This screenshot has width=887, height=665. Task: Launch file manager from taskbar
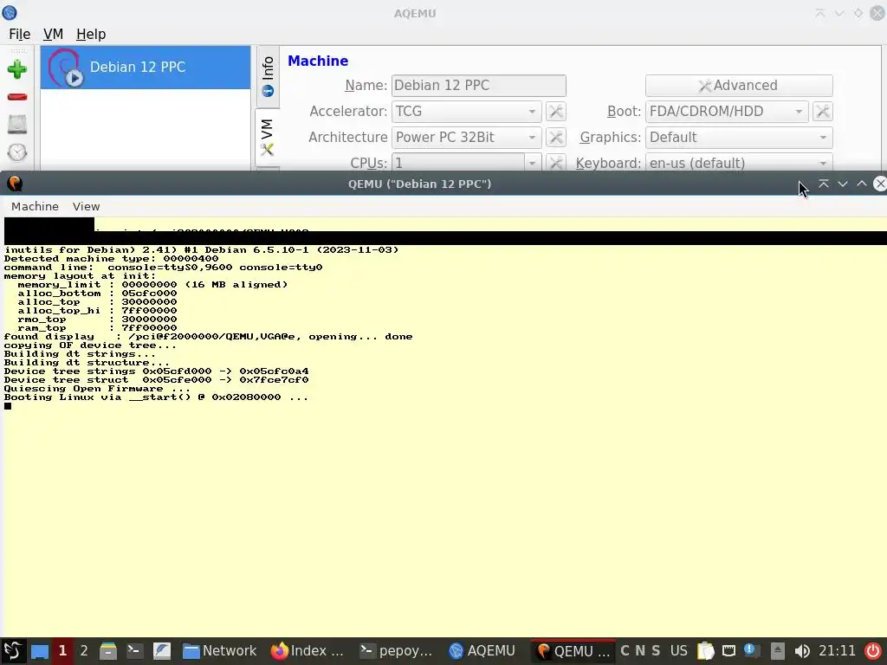pos(108,651)
